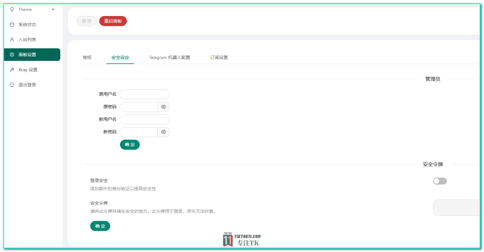
Task: Switch to the 常规 tab
Action: (x=87, y=57)
